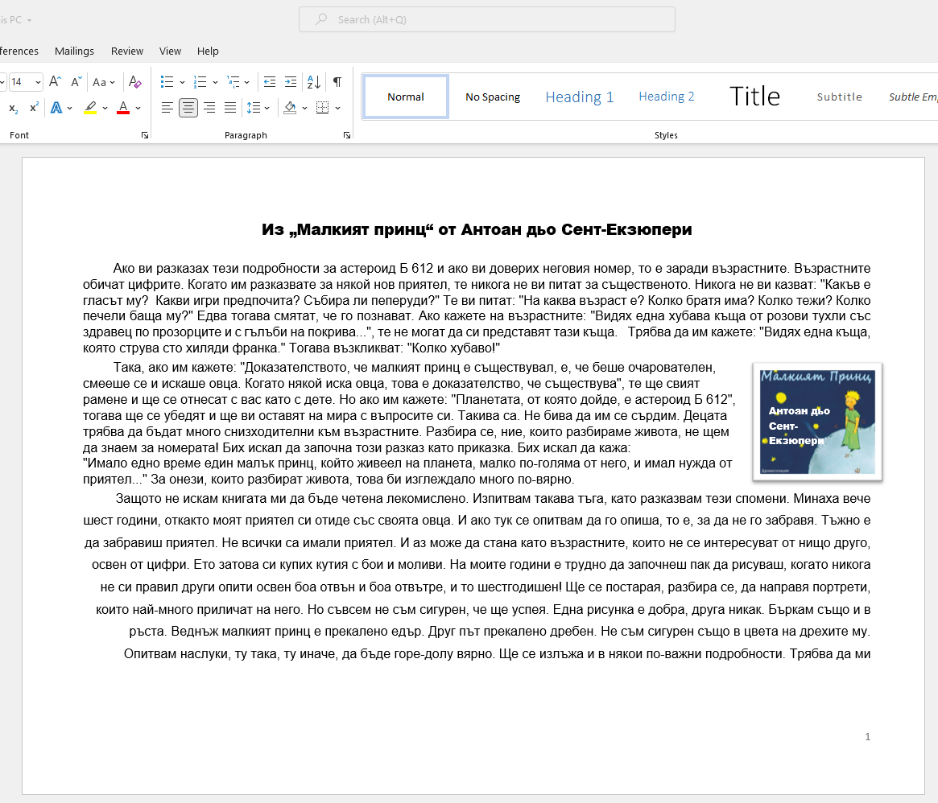
Task: Sort the selected text alphabetically
Action: click(313, 82)
